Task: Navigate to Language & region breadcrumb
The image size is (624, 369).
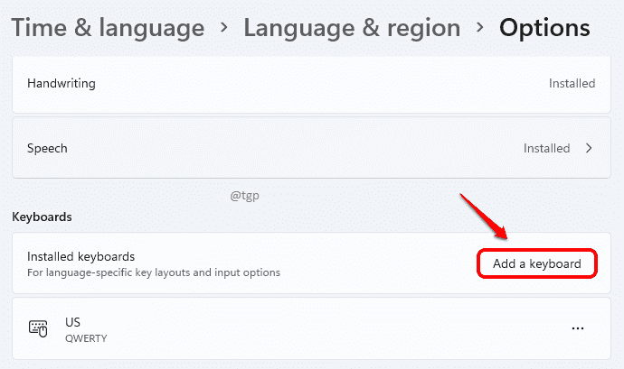Action: point(352,28)
